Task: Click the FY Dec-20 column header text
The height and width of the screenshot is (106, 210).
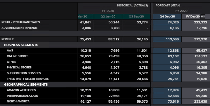Action: click(x=193, y=16)
